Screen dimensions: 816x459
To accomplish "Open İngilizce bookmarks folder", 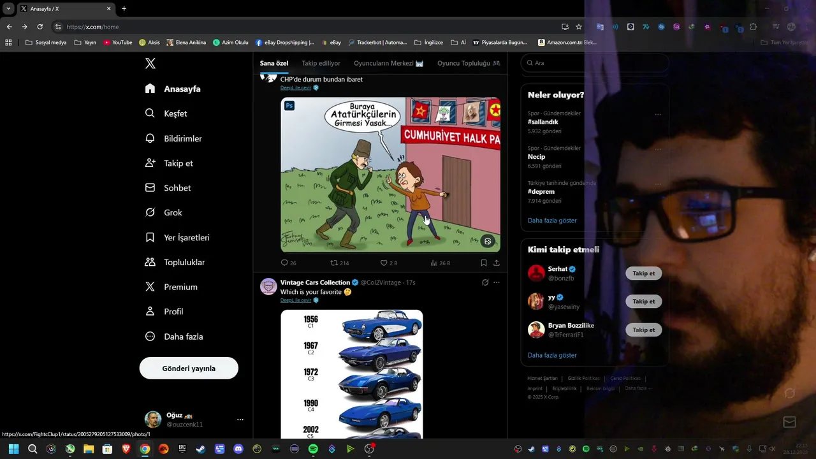I will [x=428, y=43].
